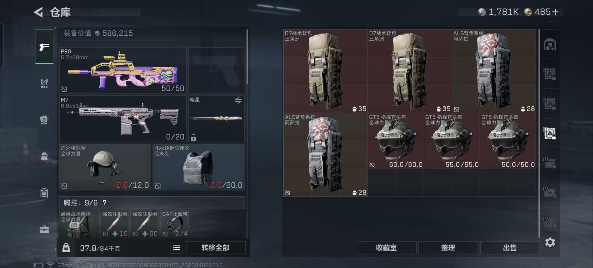
Task: Open settings gear icon at bottom right
Action: click(550, 242)
